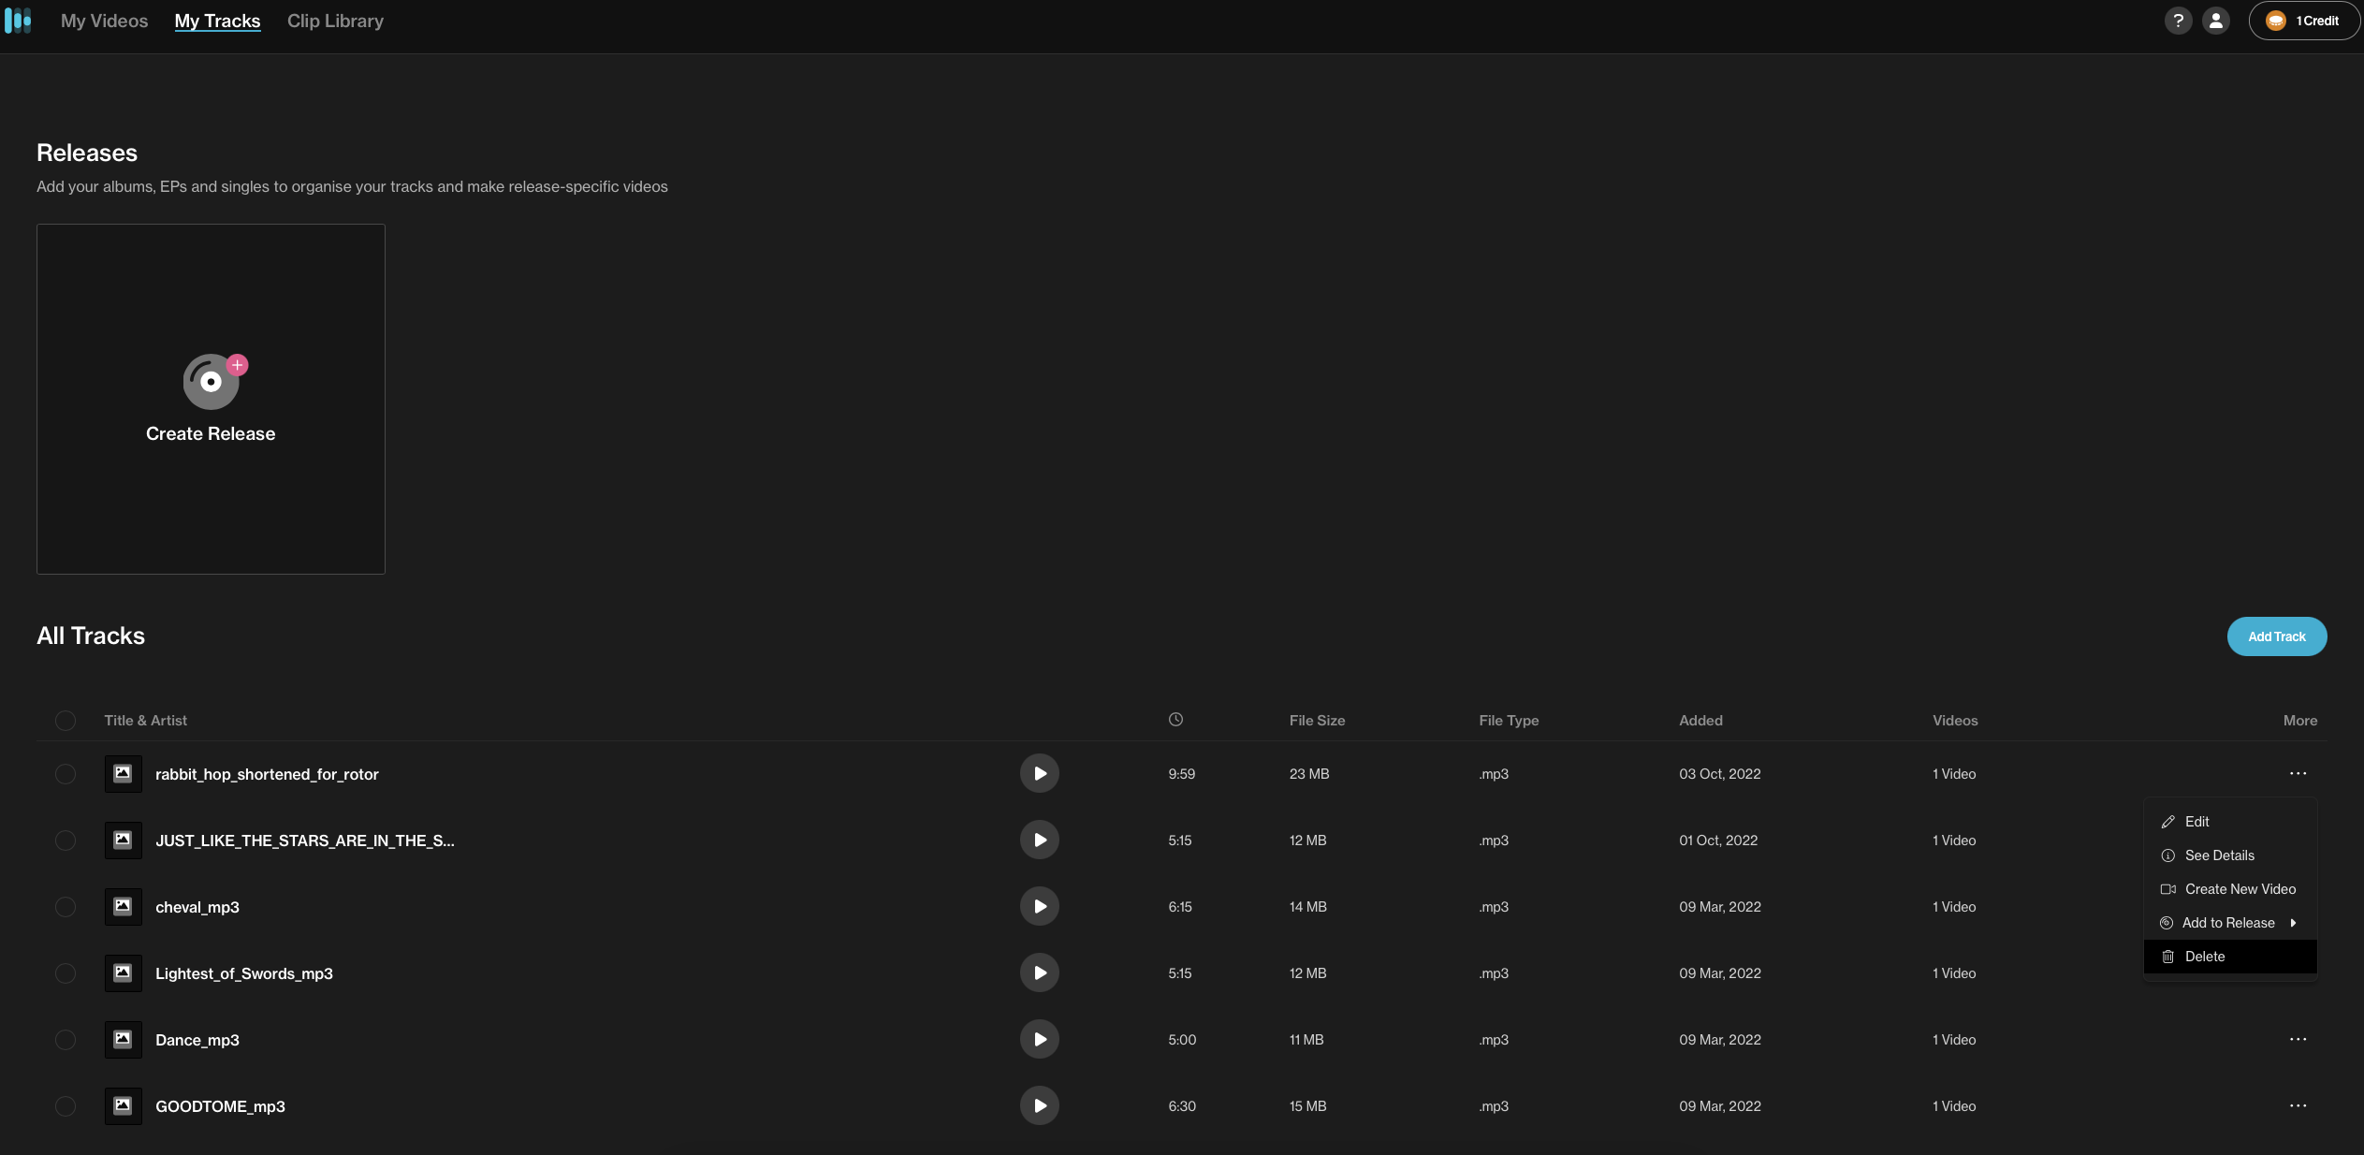
Task: Click the Rotor logo icon
Action: click(x=18, y=21)
